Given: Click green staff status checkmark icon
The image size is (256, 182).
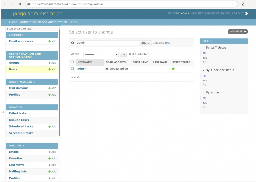Looking at the screenshot, I should [x=173, y=69].
